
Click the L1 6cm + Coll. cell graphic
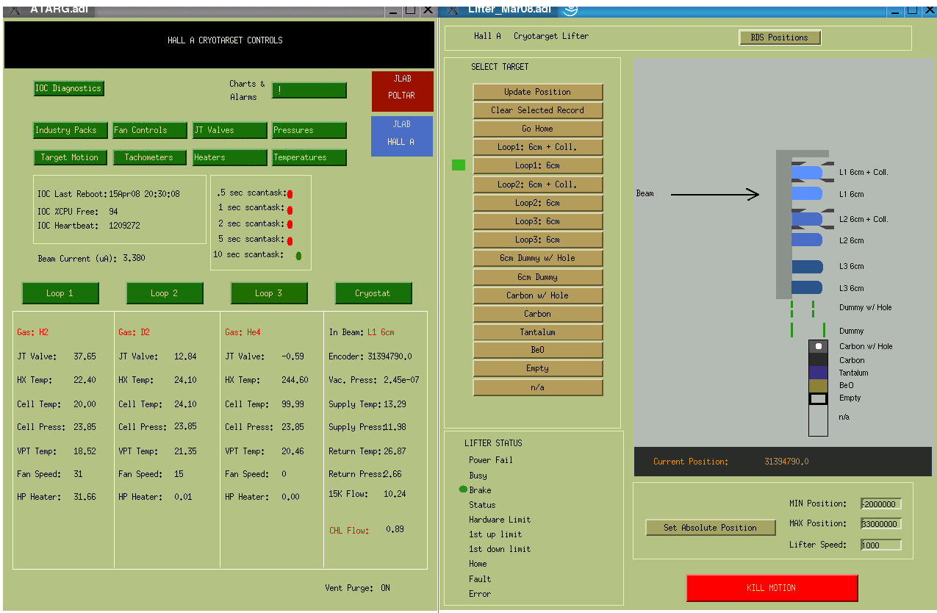tap(807, 172)
